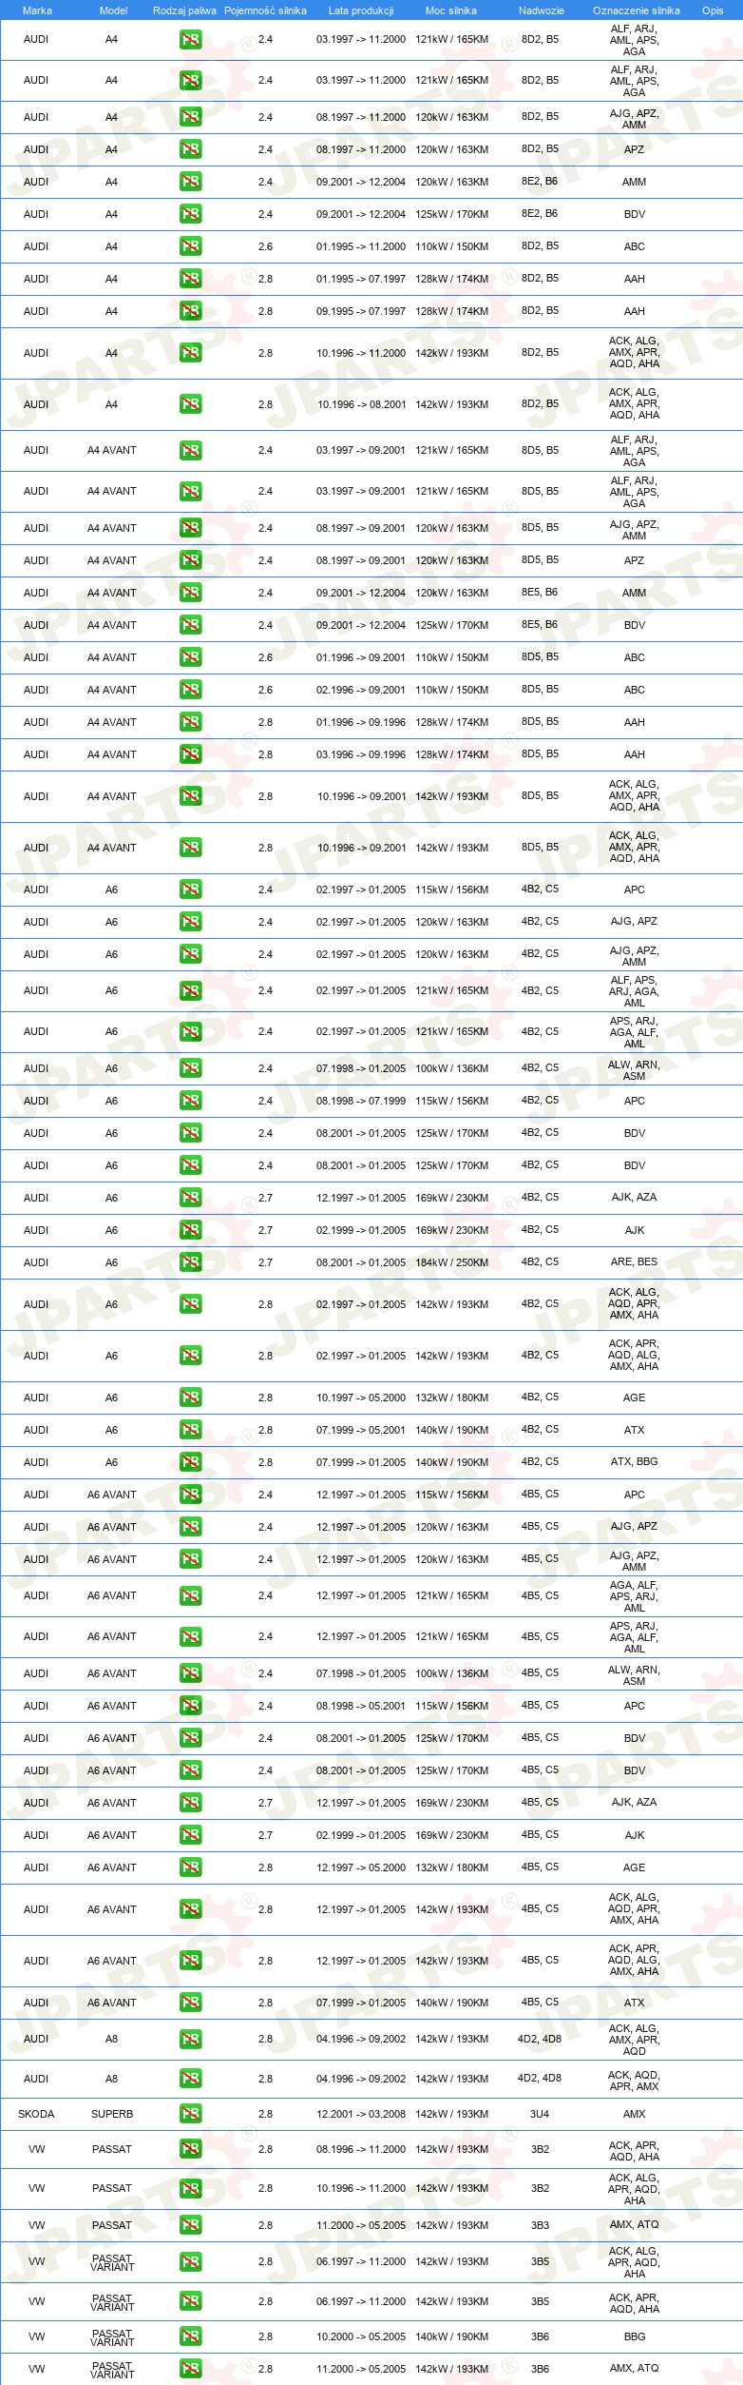Viewport: 743px width, 2385px height.
Task: Click the '08.1996 -> 11.2000' production years cell
Action: click(x=361, y=2149)
